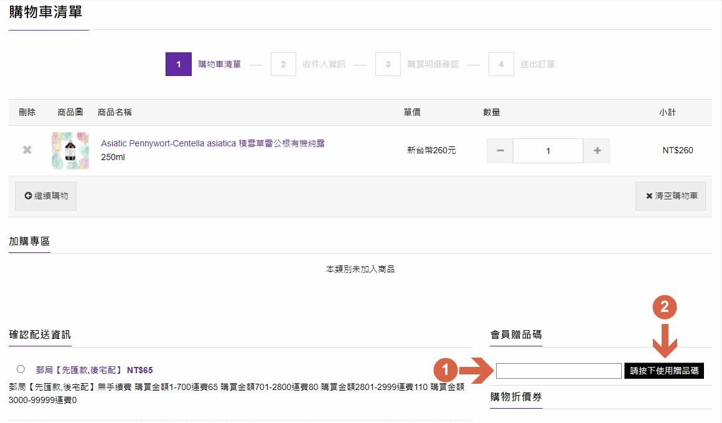Select the 郵局 shipping radio button

[21, 369]
